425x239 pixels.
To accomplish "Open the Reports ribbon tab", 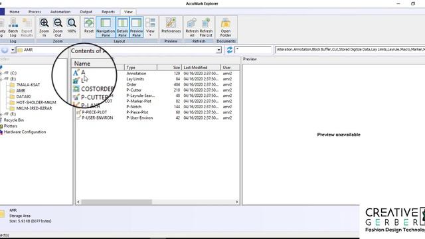I will (x=108, y=12).
